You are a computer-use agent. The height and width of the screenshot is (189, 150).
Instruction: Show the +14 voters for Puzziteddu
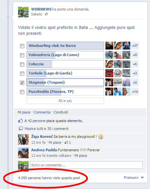click(x=135, y=92)
